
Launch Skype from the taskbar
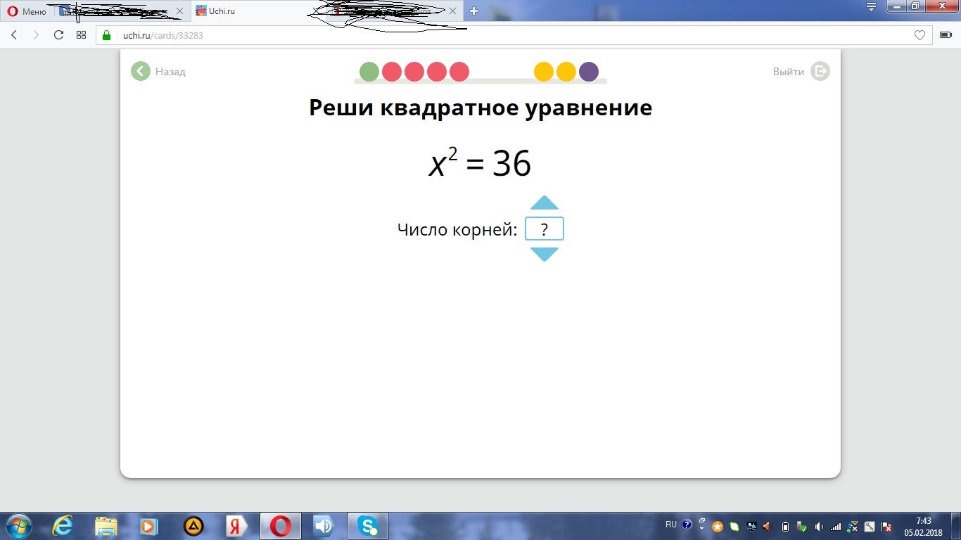[x=367, y=526]
